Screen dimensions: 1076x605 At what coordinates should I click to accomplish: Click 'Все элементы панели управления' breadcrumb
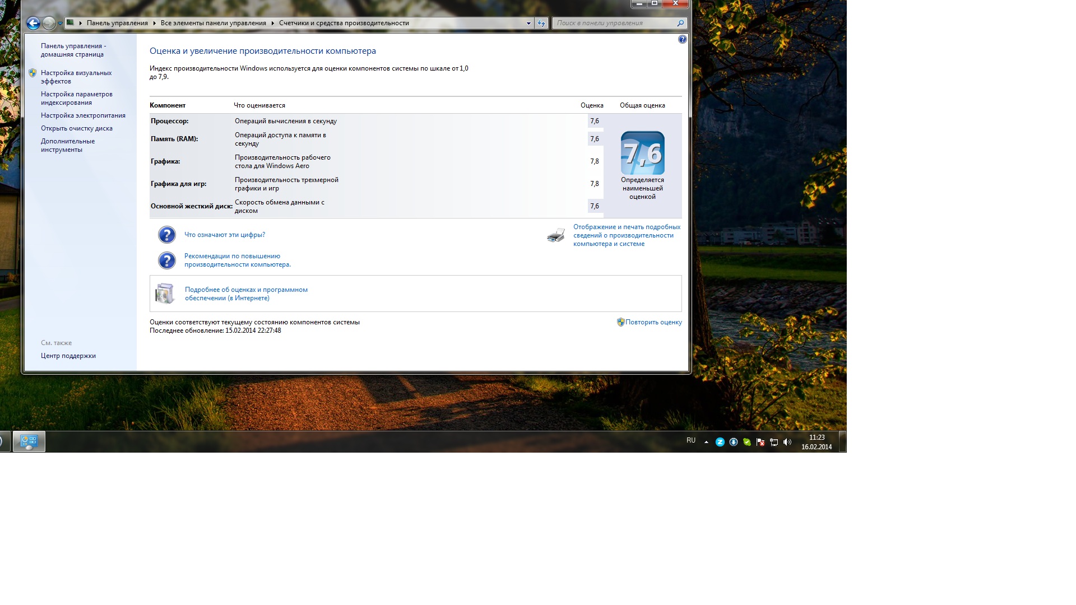214,23
